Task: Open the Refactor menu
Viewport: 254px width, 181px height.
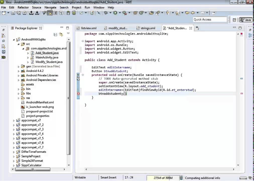Action: coord(23,8)
